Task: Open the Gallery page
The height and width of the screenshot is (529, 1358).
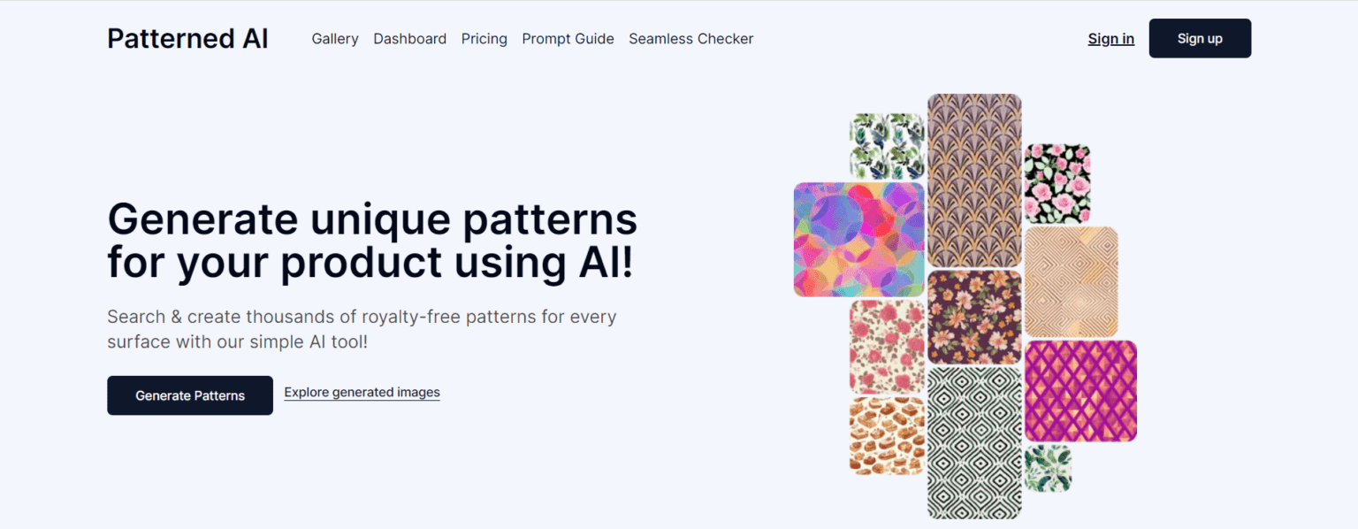Action: (334, 38)
